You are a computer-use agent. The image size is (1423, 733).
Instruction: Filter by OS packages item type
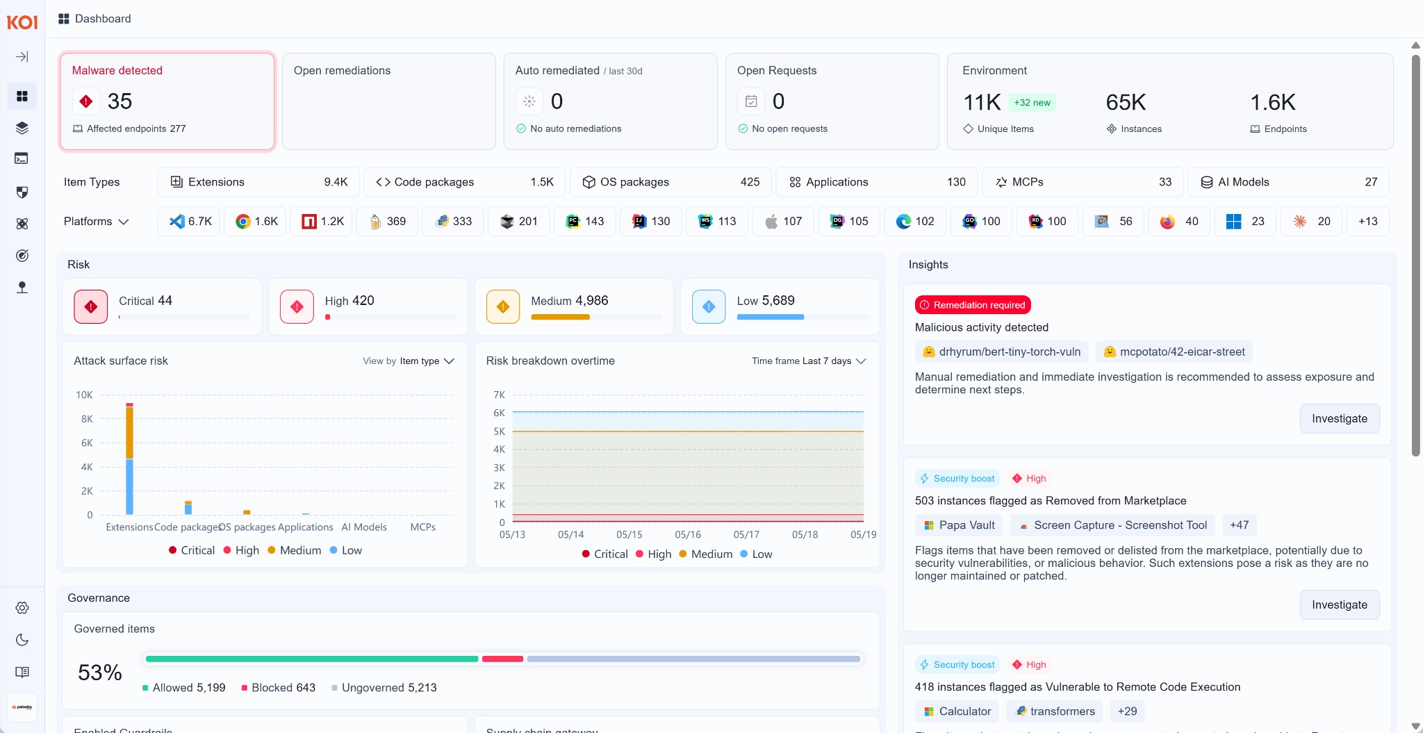[671, 182]
